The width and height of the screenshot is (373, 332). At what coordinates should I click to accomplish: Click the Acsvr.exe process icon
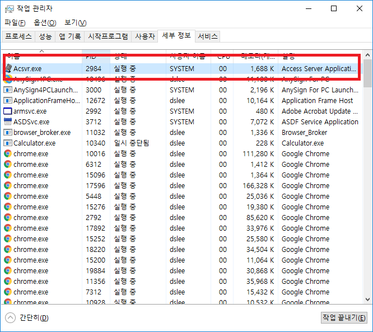click(8, 68)
